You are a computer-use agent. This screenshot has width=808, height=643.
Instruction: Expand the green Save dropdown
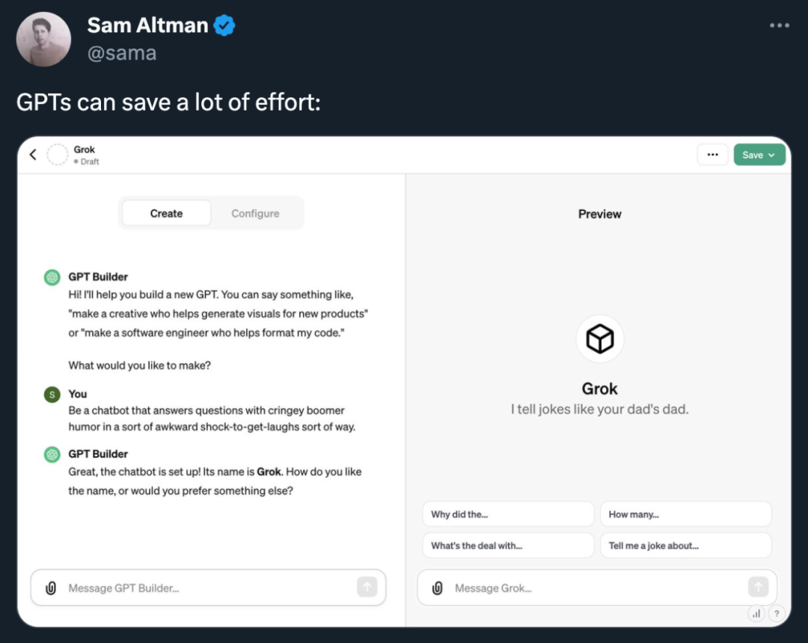[x=759, y=155]
